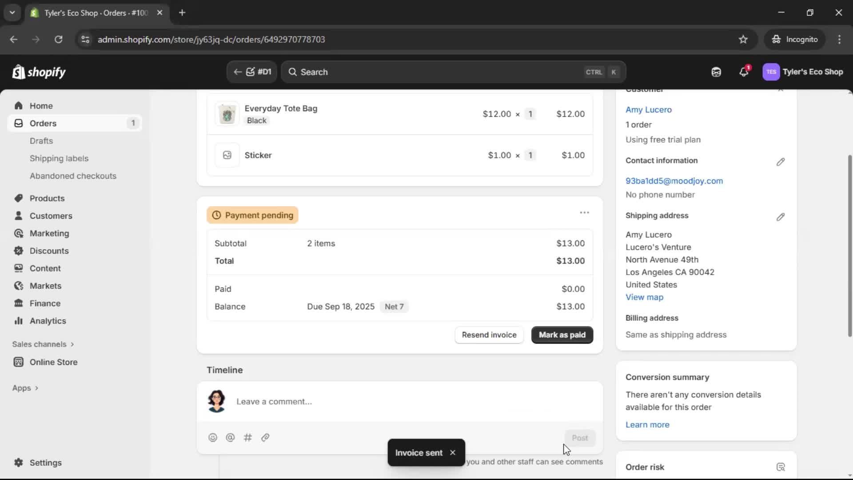
Task: Edit the contact information with the pencil icon
Action: (781, 162)
